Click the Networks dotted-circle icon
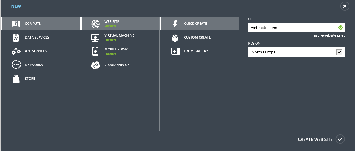 (16, 65)
